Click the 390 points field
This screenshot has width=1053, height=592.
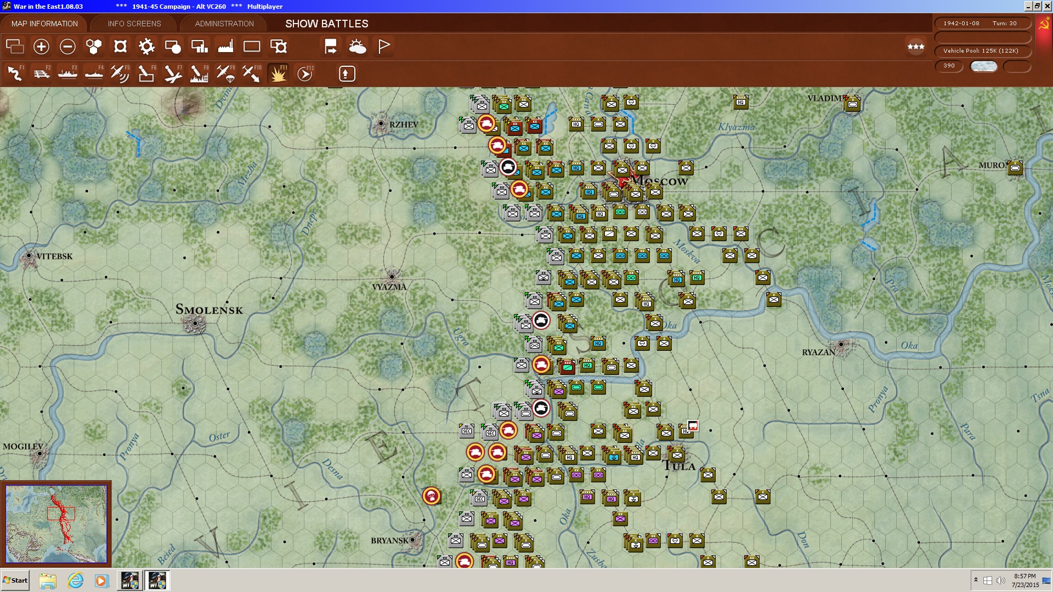[949, 66]
